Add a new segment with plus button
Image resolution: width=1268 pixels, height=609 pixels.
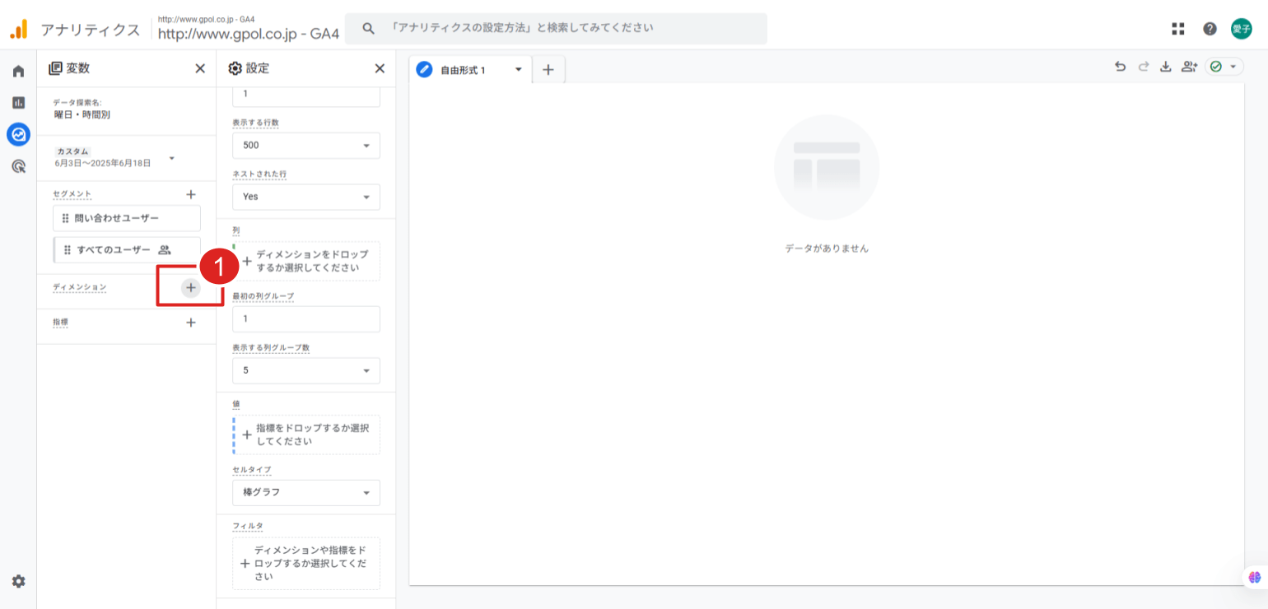tap(190, 195)
